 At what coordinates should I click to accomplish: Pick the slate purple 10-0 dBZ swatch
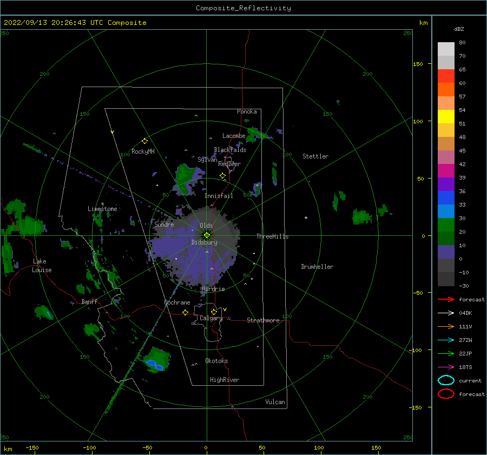coord(446,252)
